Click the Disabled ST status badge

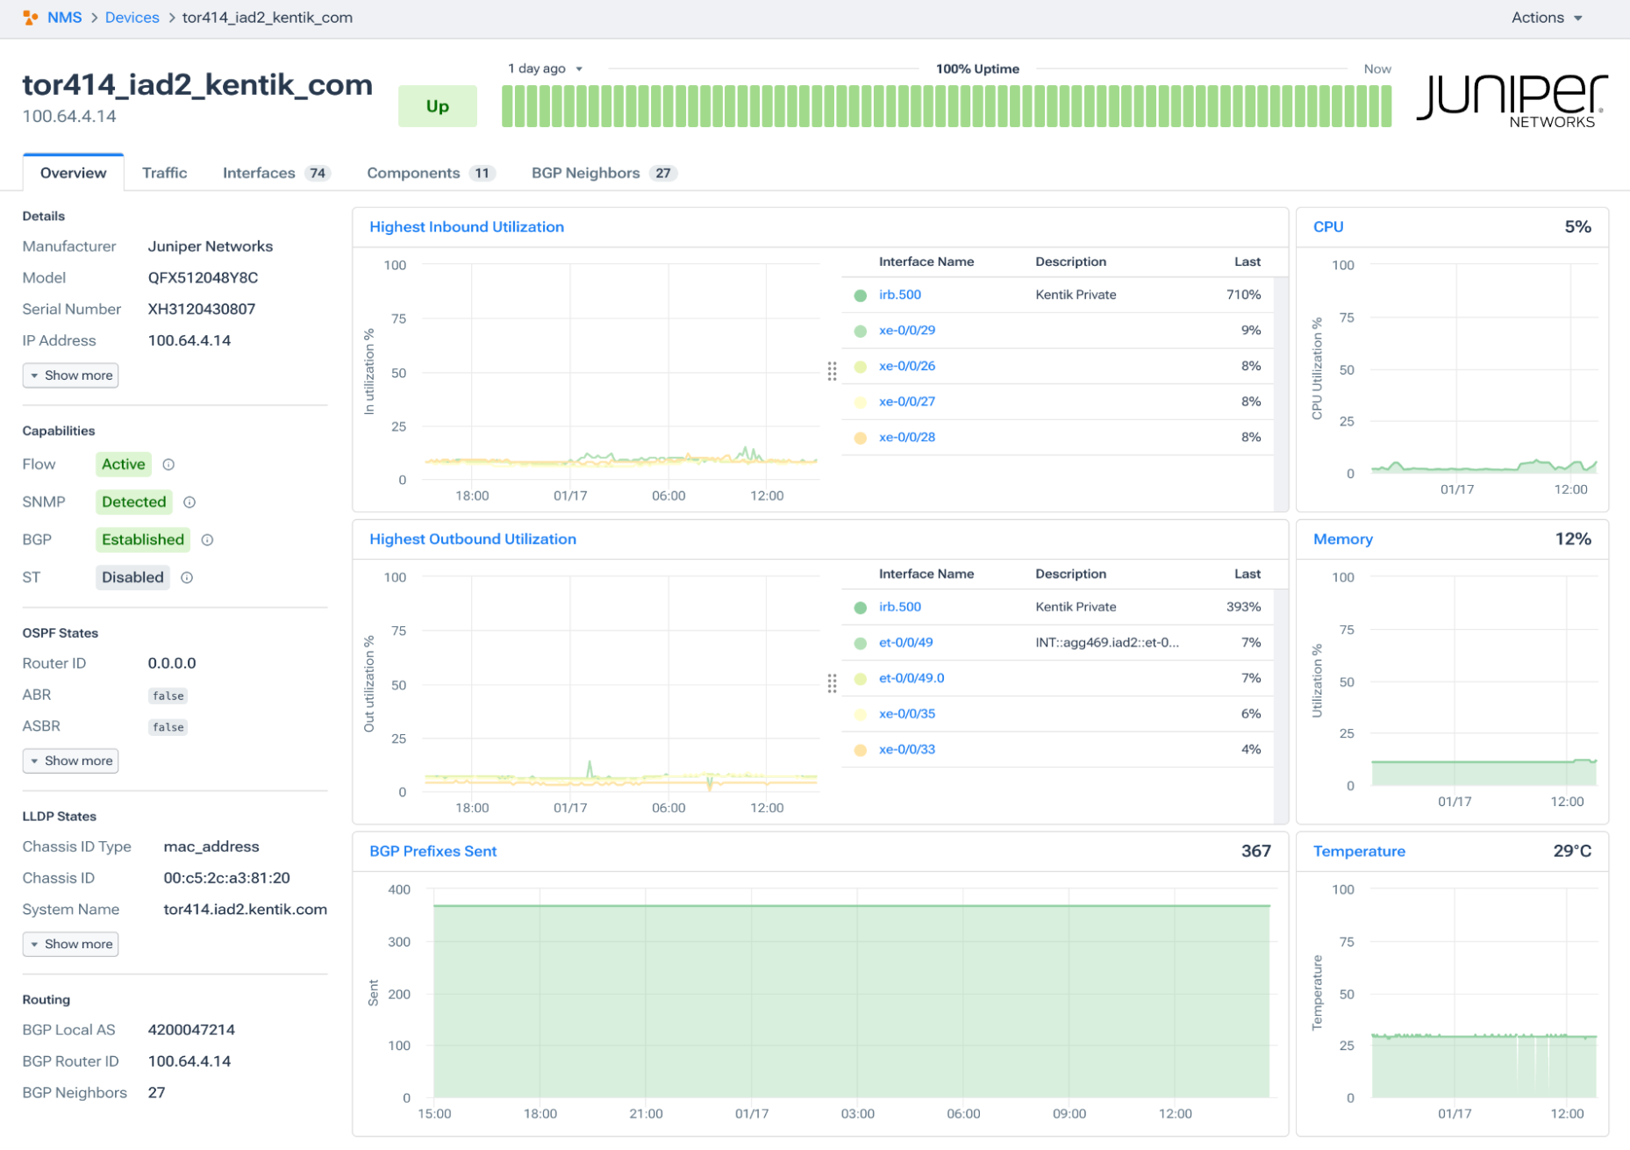[x=132, y=578]
